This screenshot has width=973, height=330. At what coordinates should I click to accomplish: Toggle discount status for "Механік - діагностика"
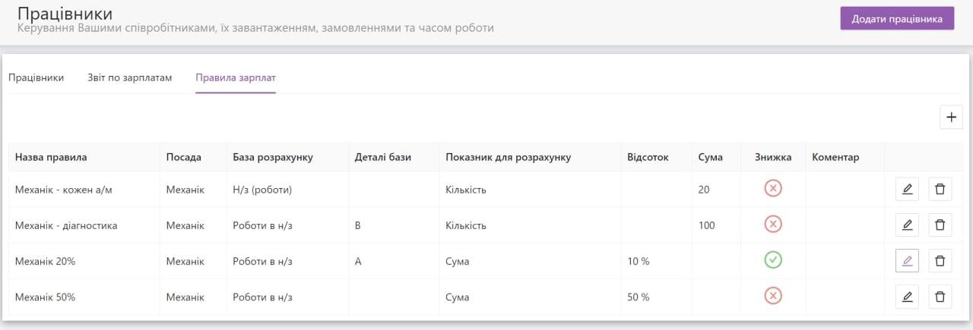(773, 225)
